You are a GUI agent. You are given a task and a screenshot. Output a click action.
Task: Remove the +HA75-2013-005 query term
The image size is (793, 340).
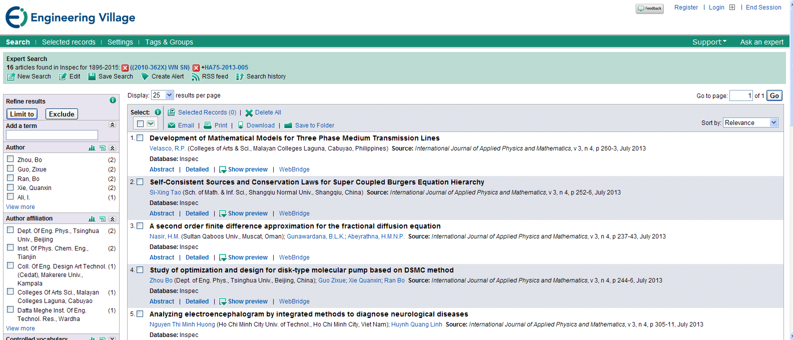(196, 68)
